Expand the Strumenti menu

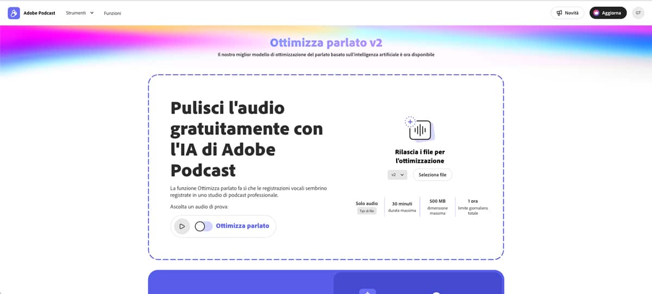[80, 13]
